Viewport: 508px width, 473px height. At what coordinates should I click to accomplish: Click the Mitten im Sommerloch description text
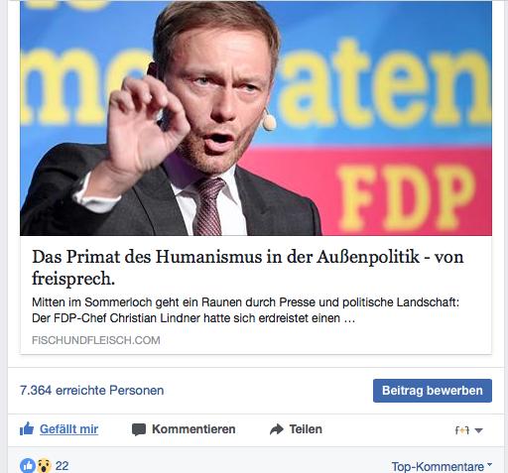245,310
